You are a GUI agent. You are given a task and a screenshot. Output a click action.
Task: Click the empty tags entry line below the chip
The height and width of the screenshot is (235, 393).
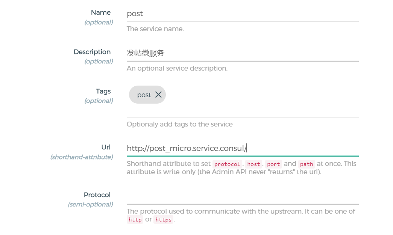(x=243, y=111)
